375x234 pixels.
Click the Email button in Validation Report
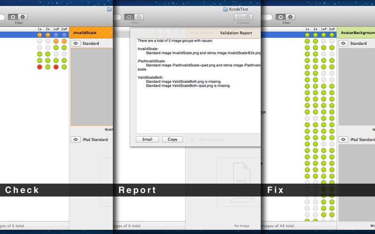coord(147,139)
